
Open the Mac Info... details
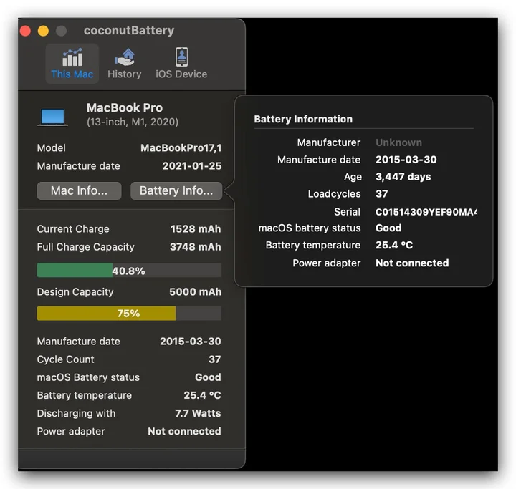coord(79,190)
